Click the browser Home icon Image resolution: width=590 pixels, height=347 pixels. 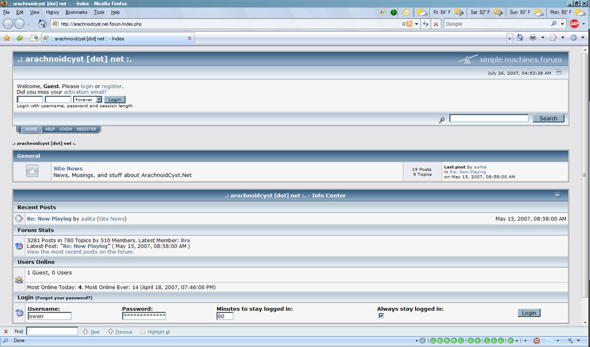(x=42, y=24)
